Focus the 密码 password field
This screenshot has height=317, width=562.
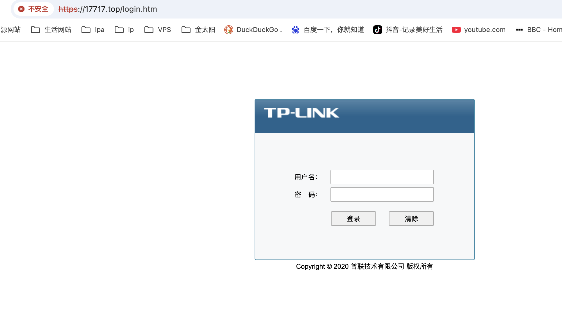[x=382, y=194]
